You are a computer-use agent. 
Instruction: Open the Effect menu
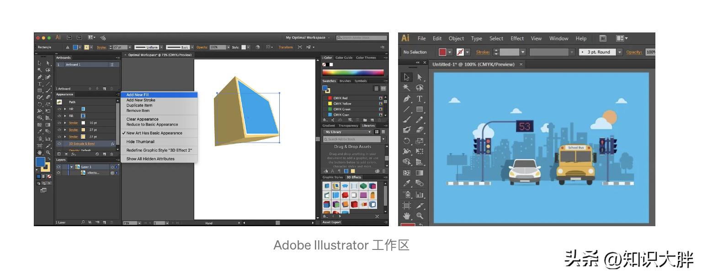point(517,38)
